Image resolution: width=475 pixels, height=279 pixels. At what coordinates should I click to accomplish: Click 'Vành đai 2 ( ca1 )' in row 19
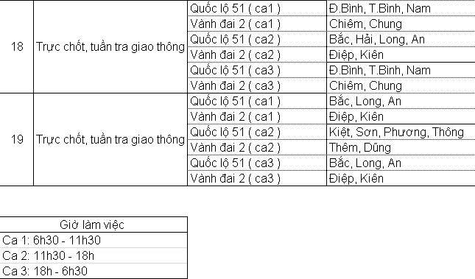pos(257,116)
